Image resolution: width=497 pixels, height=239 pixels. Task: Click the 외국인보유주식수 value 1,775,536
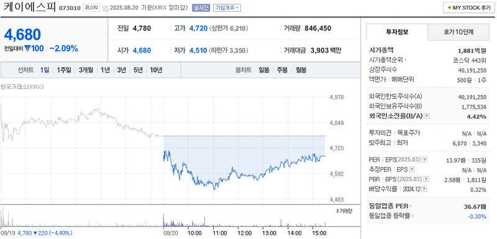pos(474,107)
